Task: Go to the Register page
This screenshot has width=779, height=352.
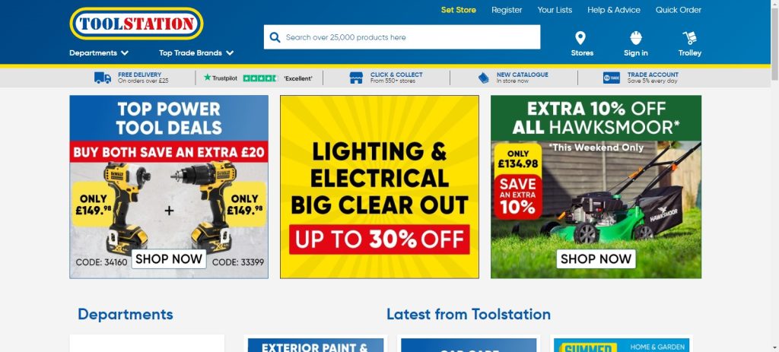Action: (507, 10)
